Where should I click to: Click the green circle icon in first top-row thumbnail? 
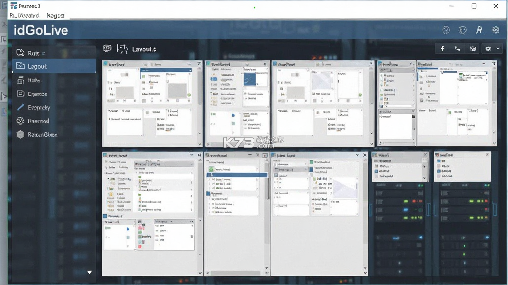tap(189, 95)
